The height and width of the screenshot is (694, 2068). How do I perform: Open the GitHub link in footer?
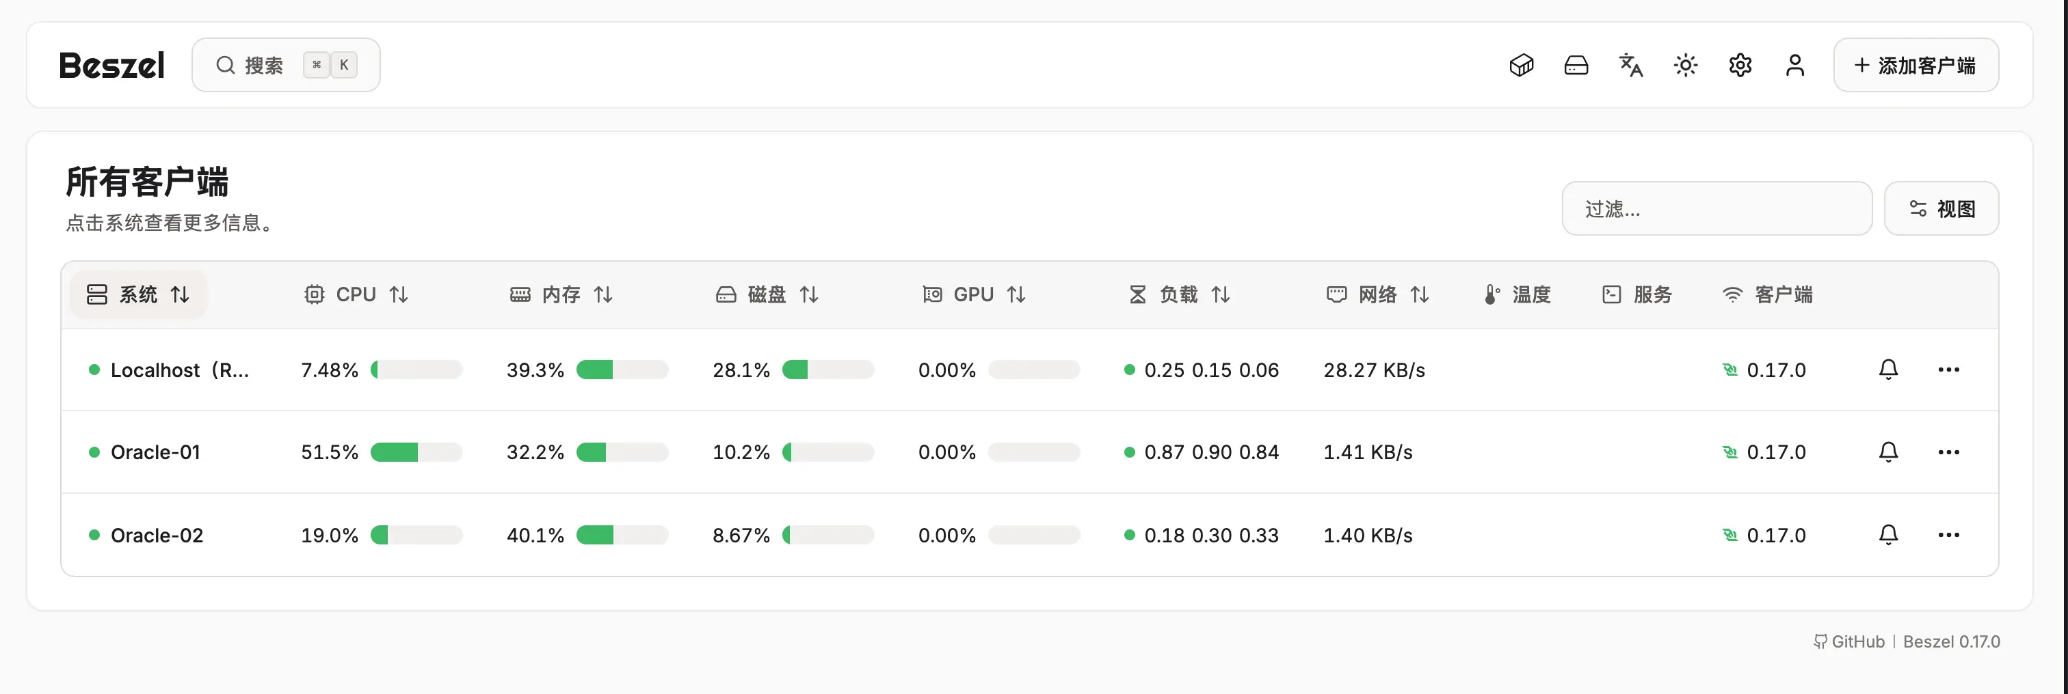point(1850,641)
